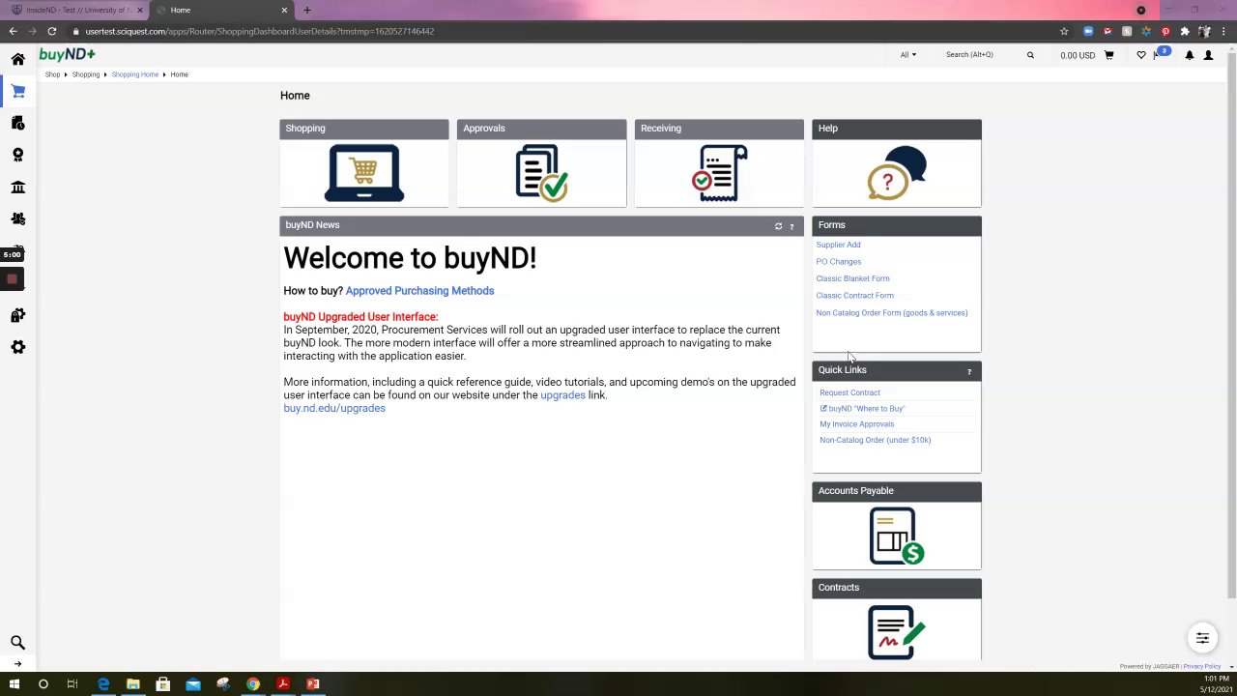This screenshot has width=1237, height=696.
Task: Click Request Contract quick link
Action: [x=849, y=392]
